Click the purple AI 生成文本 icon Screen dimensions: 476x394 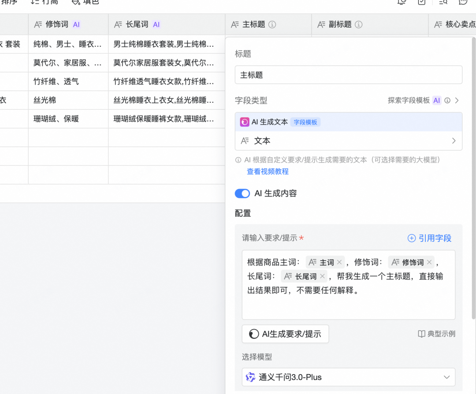point(245,122)
